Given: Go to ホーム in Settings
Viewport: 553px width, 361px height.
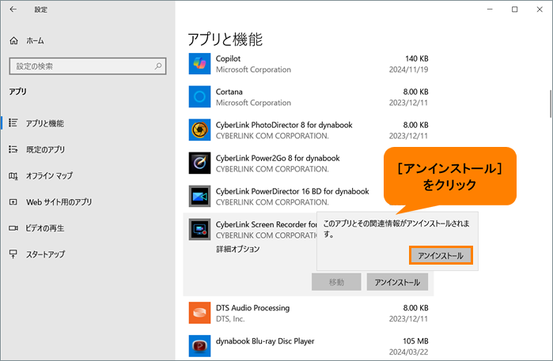Looking at the screenshot, I should (36, 41).
